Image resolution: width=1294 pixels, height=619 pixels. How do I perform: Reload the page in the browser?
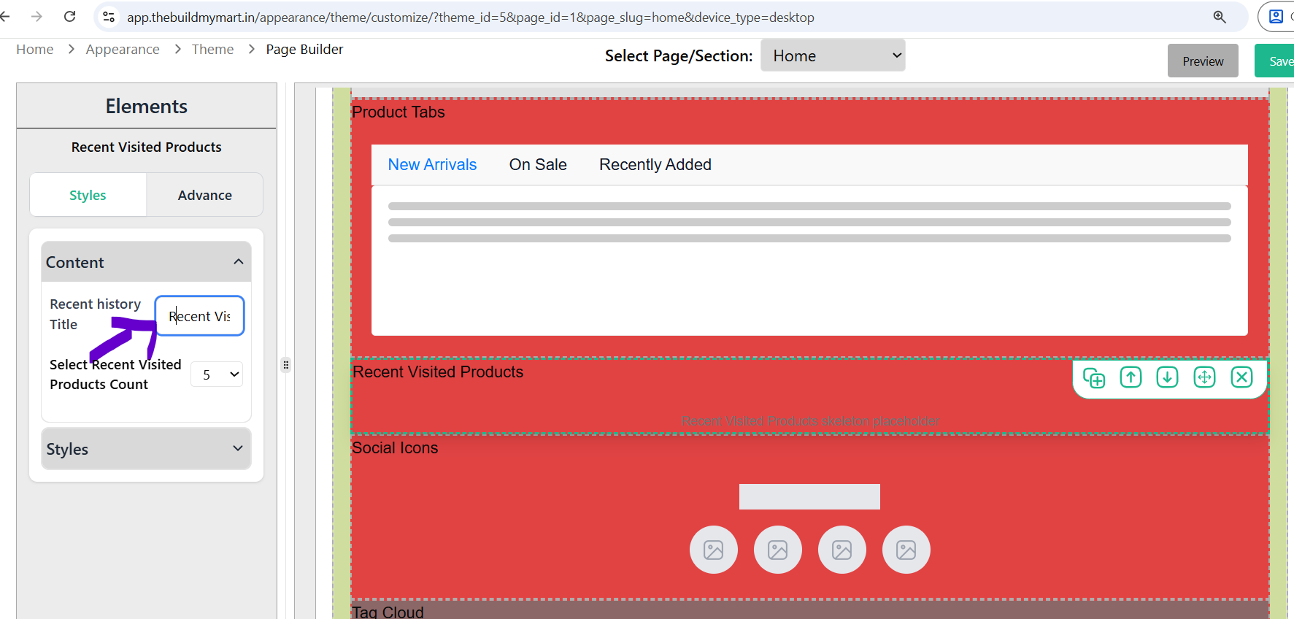[69, 17]
